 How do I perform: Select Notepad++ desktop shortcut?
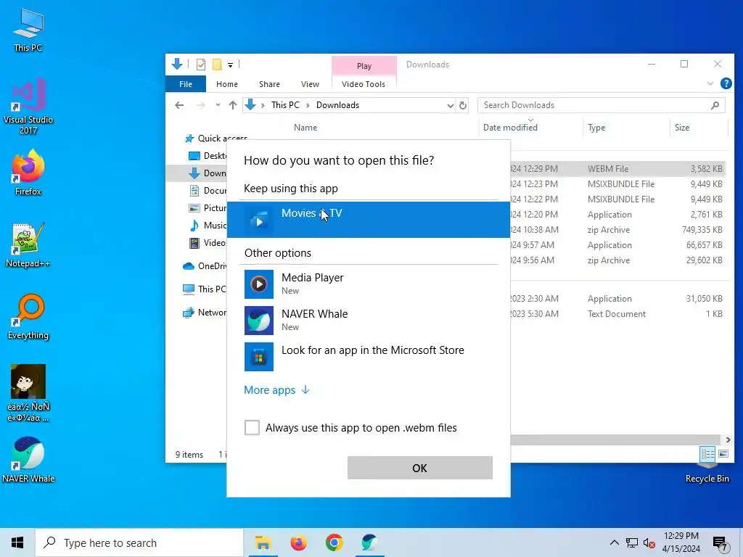pyautogui.click(x=28, y=245)
